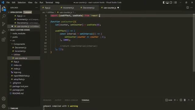Expand the Timeline section

[x=24, y=108]
